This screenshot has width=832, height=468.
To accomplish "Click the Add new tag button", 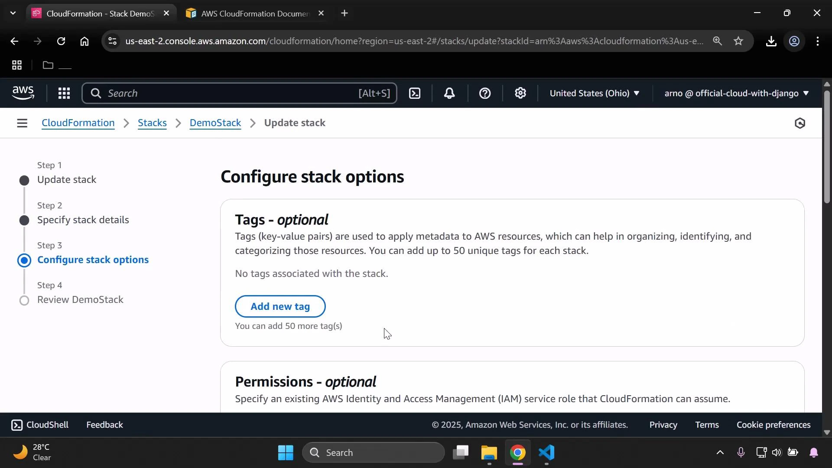I will [x=280, y=306].
